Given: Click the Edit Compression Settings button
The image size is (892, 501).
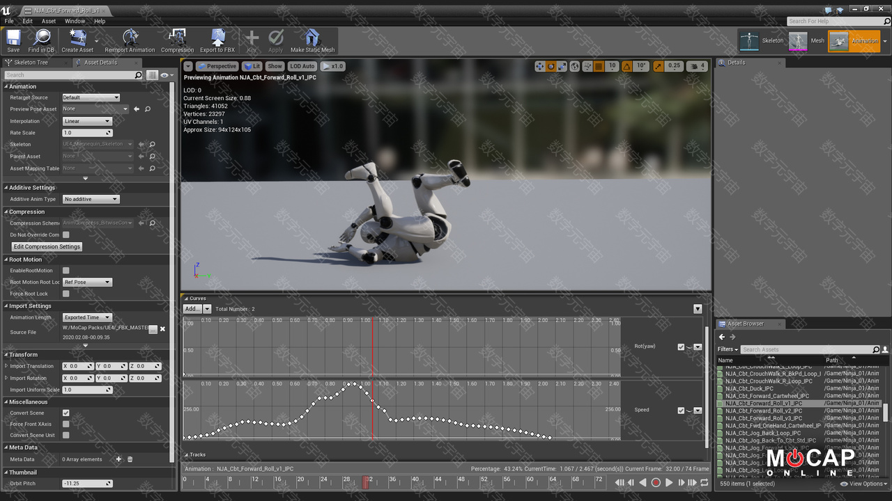Looking at the screenshot, I should tap(47, 247).
